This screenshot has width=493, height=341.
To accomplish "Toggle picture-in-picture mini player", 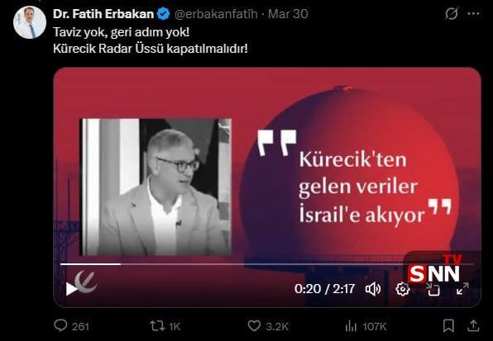I will pyautogui.click(x=433, y=289).
